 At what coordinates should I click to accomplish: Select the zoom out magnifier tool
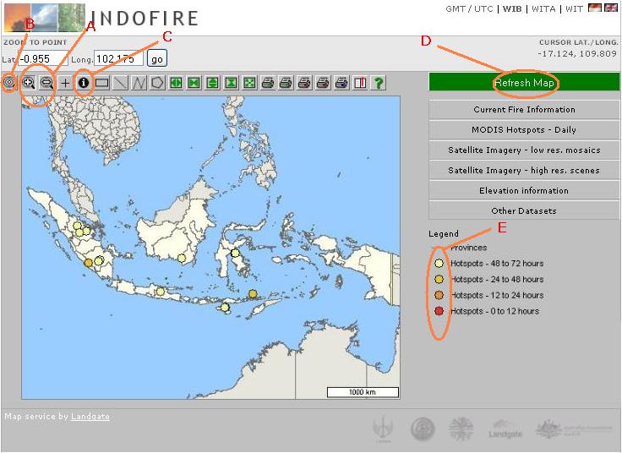tap(46, 83)
